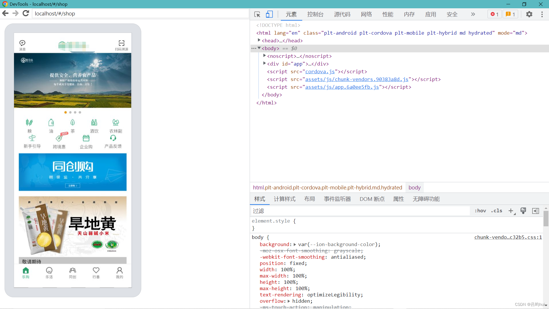Expand the head element node
The height and width of the screenshot is (309, 549).
tap(259, 40)
